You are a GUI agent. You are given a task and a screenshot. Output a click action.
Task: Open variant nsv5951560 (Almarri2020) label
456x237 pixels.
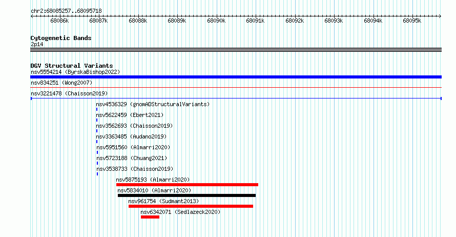pyautogui.click(x=133, y=148)
